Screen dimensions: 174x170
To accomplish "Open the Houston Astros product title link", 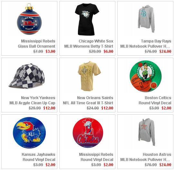I will (x=146, y=157).
